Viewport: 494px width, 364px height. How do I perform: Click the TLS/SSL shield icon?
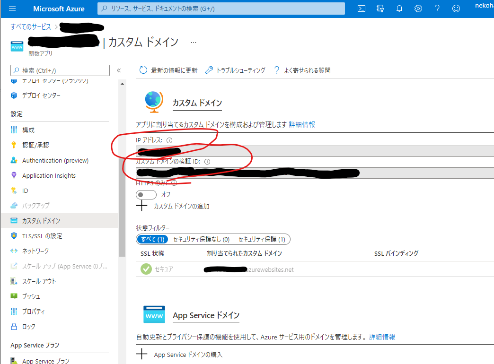[x=14, y=235]
